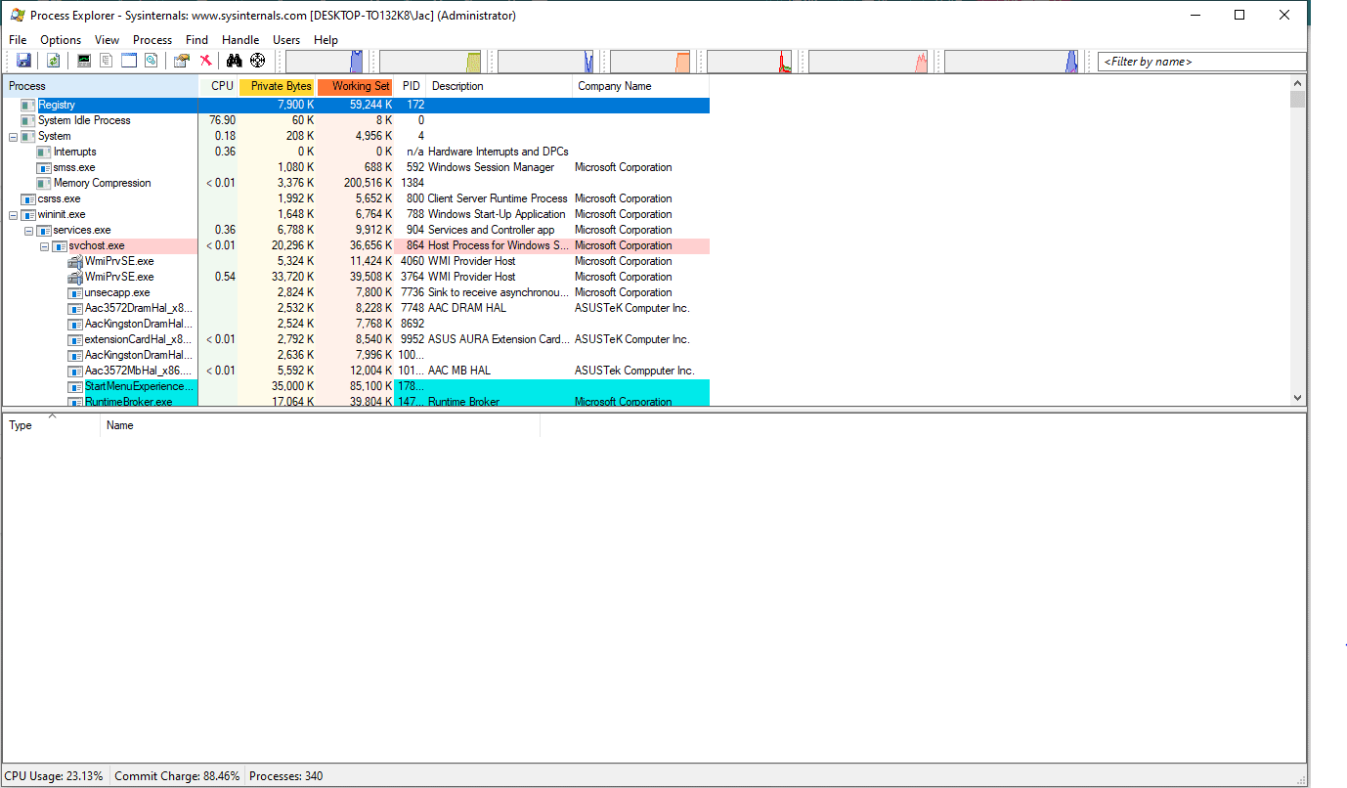
Task: Click the icon beside StartMenuExperience process
Action: (75, 386)
